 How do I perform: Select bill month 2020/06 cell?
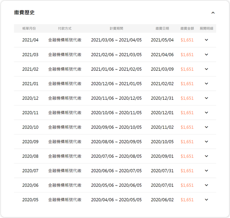tap(30, 185)
